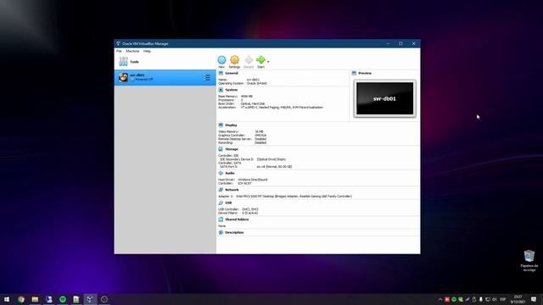
Task: Click the New machine toolbar icon
Action: coord(221,62)
